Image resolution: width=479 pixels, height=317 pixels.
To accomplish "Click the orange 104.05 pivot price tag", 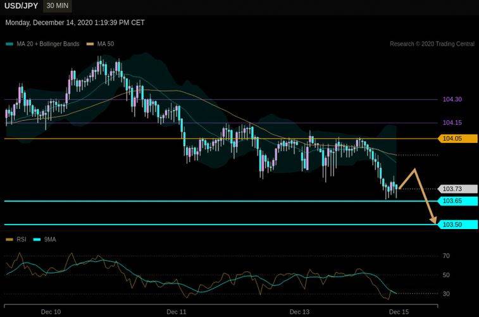I will (x=457, y=139).
